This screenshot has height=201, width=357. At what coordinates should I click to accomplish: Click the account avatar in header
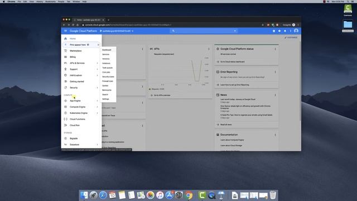[296, 31]
